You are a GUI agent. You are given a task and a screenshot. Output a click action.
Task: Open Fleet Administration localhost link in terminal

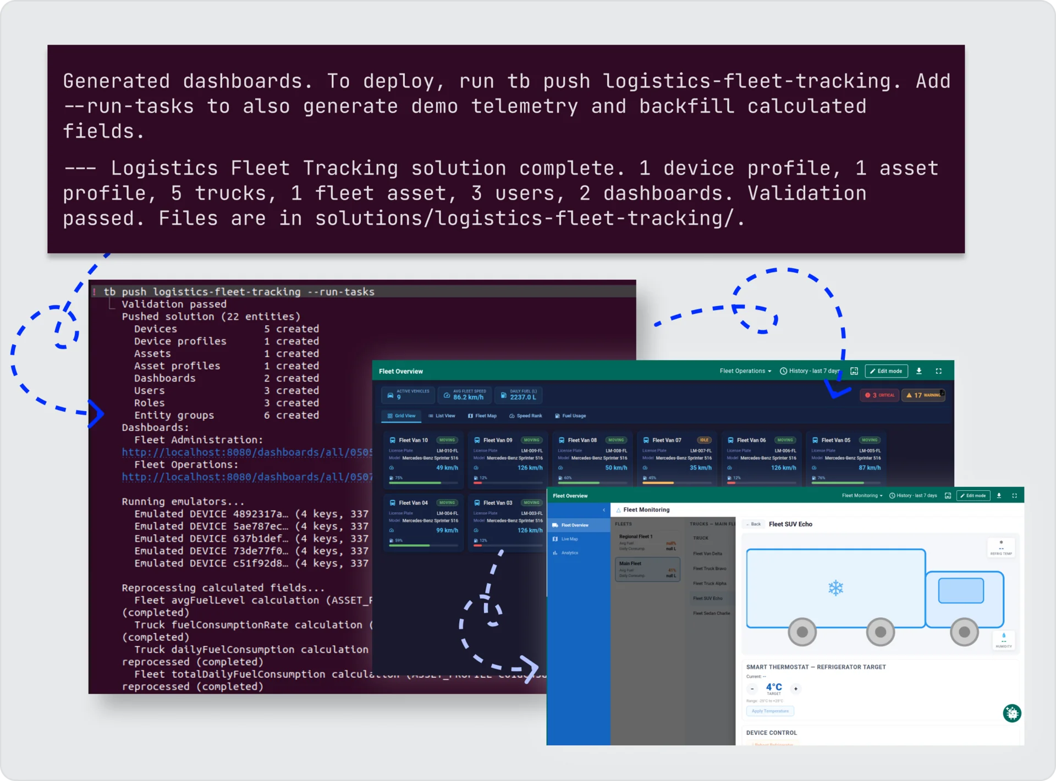(247, 452)
